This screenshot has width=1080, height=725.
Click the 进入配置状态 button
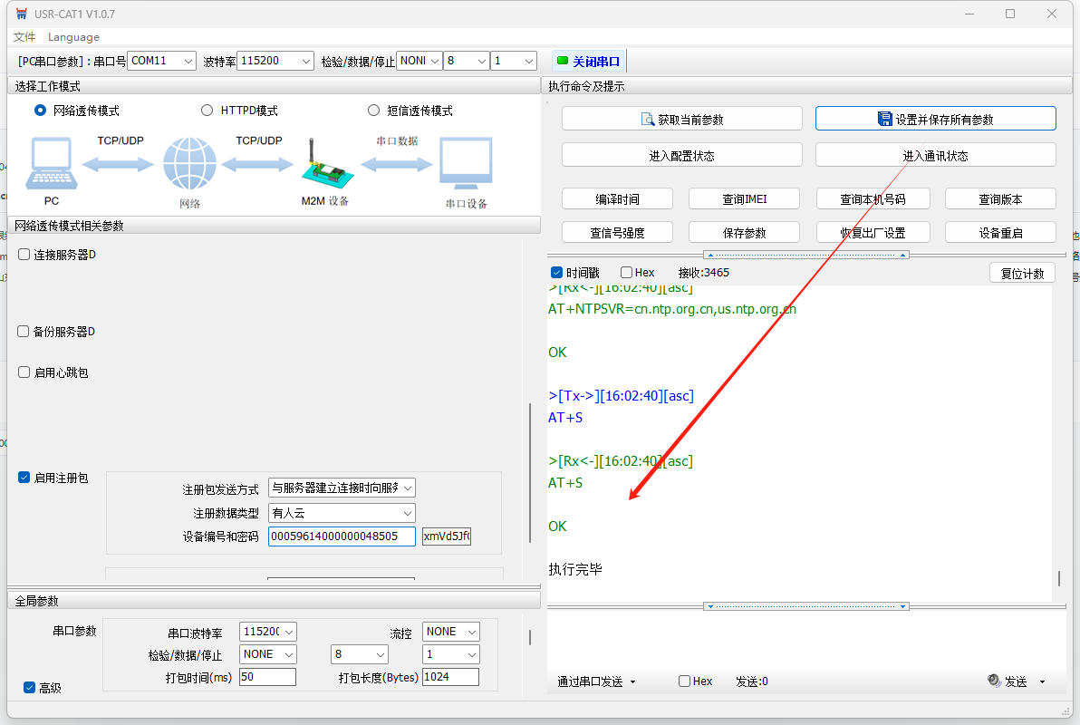(681, 155)
